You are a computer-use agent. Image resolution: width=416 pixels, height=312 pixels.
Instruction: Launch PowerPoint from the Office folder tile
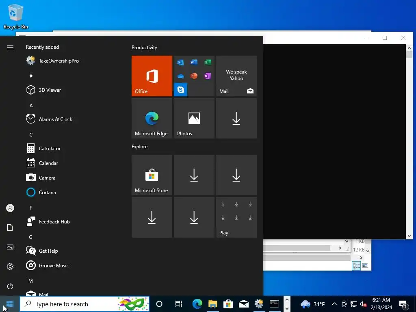tap(194, 76)
